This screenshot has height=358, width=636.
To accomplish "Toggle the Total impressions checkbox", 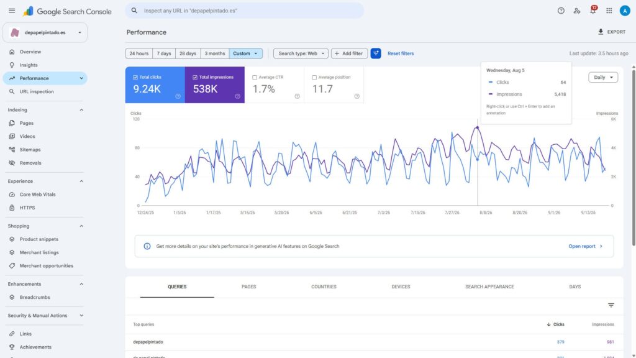I will (x=195, y=78).
